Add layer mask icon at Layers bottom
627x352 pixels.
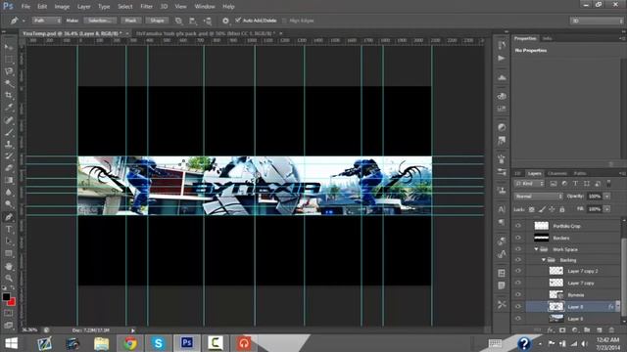(x=562, y=330)
